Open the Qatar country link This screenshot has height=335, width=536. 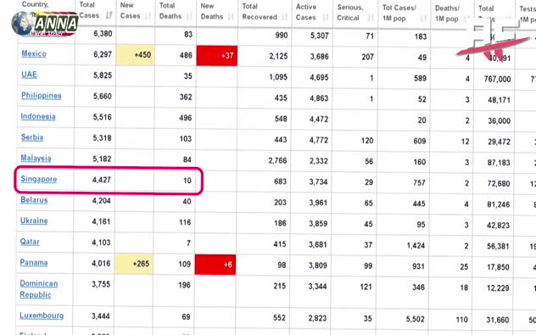[30, 242]
